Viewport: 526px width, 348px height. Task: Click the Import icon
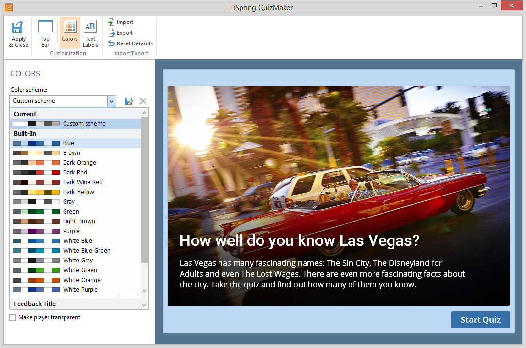(111, 22)
